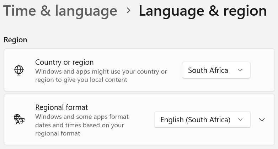Click 'English (South Africa)' text in format selector
Screen dimensions: 278x149
196,120
